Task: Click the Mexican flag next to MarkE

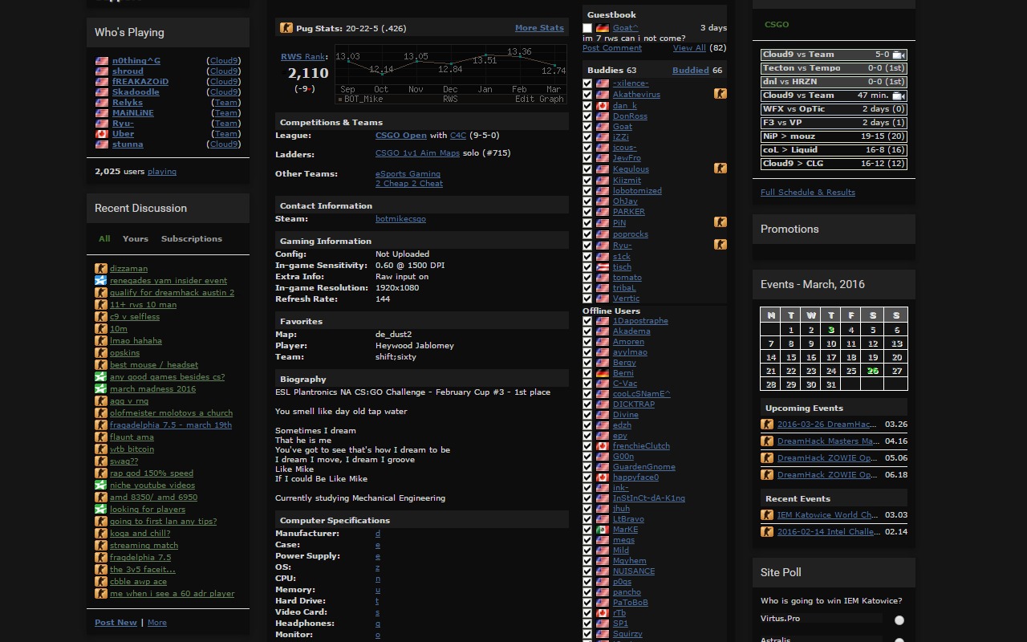Action: pyautogui.click(x=602, y=530)
